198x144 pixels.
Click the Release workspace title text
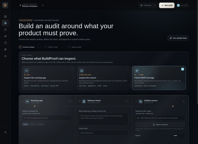coord(30,6)
